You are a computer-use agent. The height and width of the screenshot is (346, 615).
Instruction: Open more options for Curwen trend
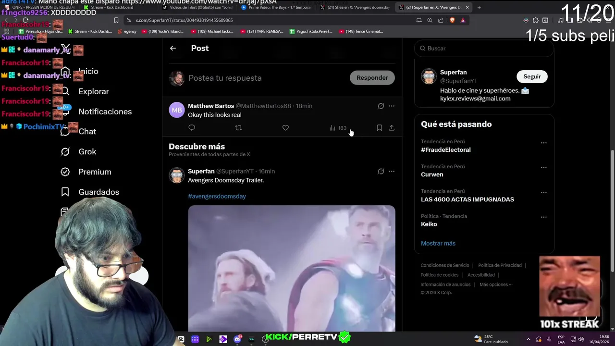(543, 167)
